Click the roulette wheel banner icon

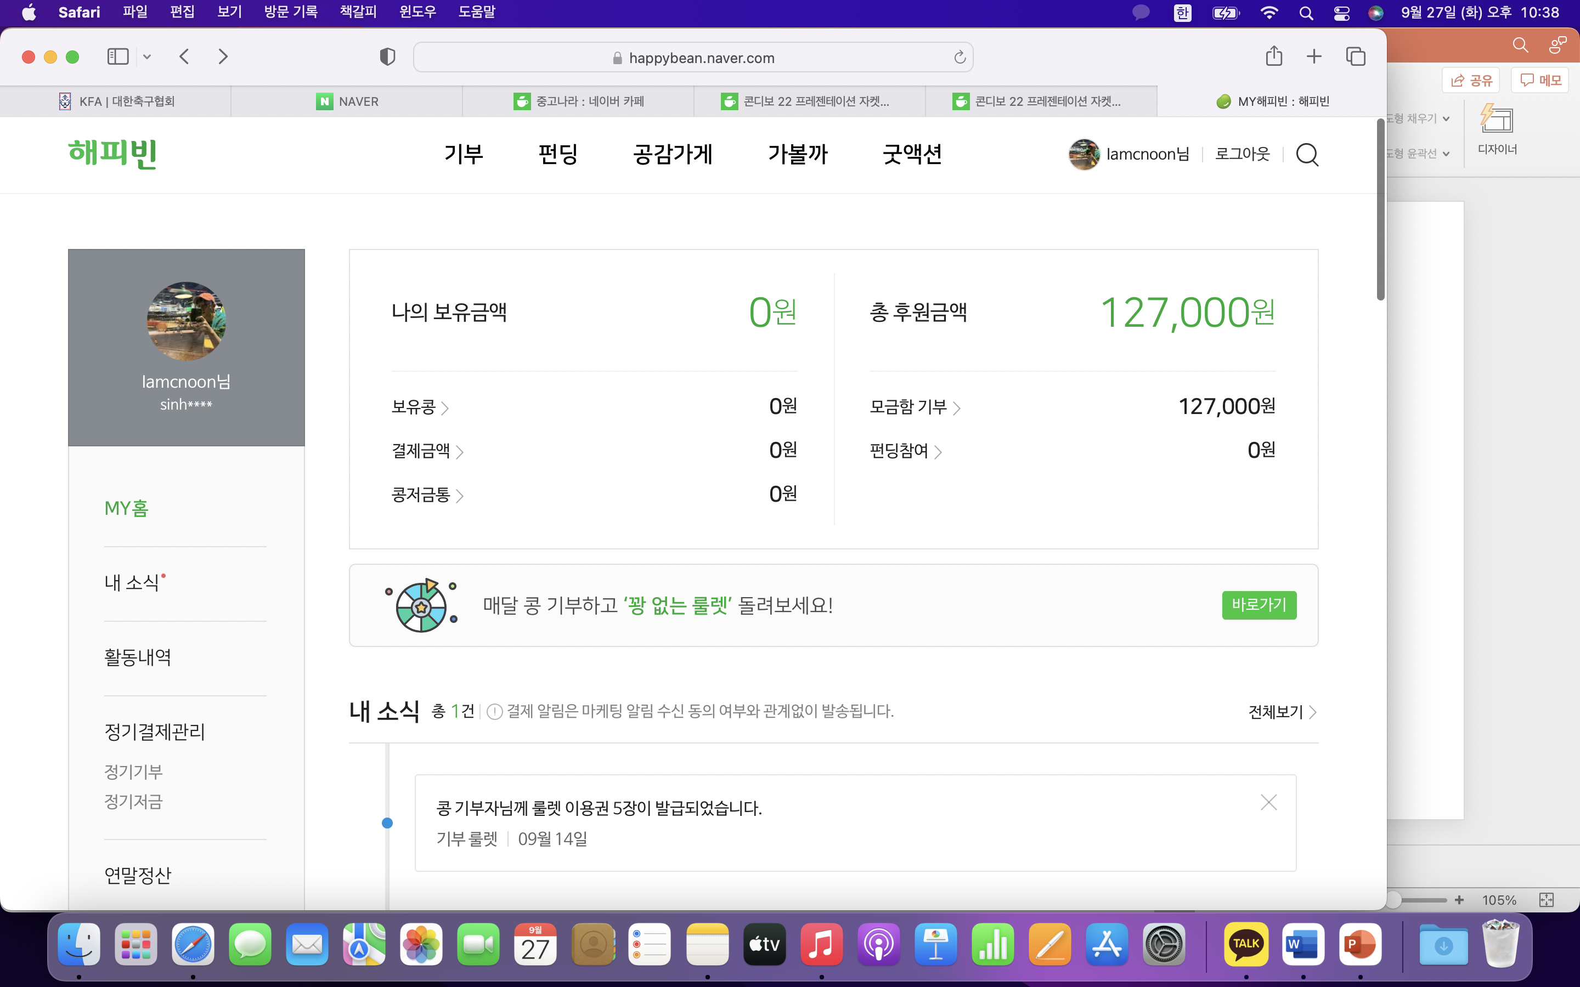coord(421,605)
